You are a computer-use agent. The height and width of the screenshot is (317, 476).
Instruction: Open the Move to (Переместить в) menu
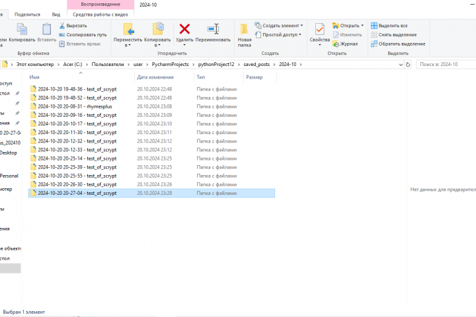coord(128,35)
